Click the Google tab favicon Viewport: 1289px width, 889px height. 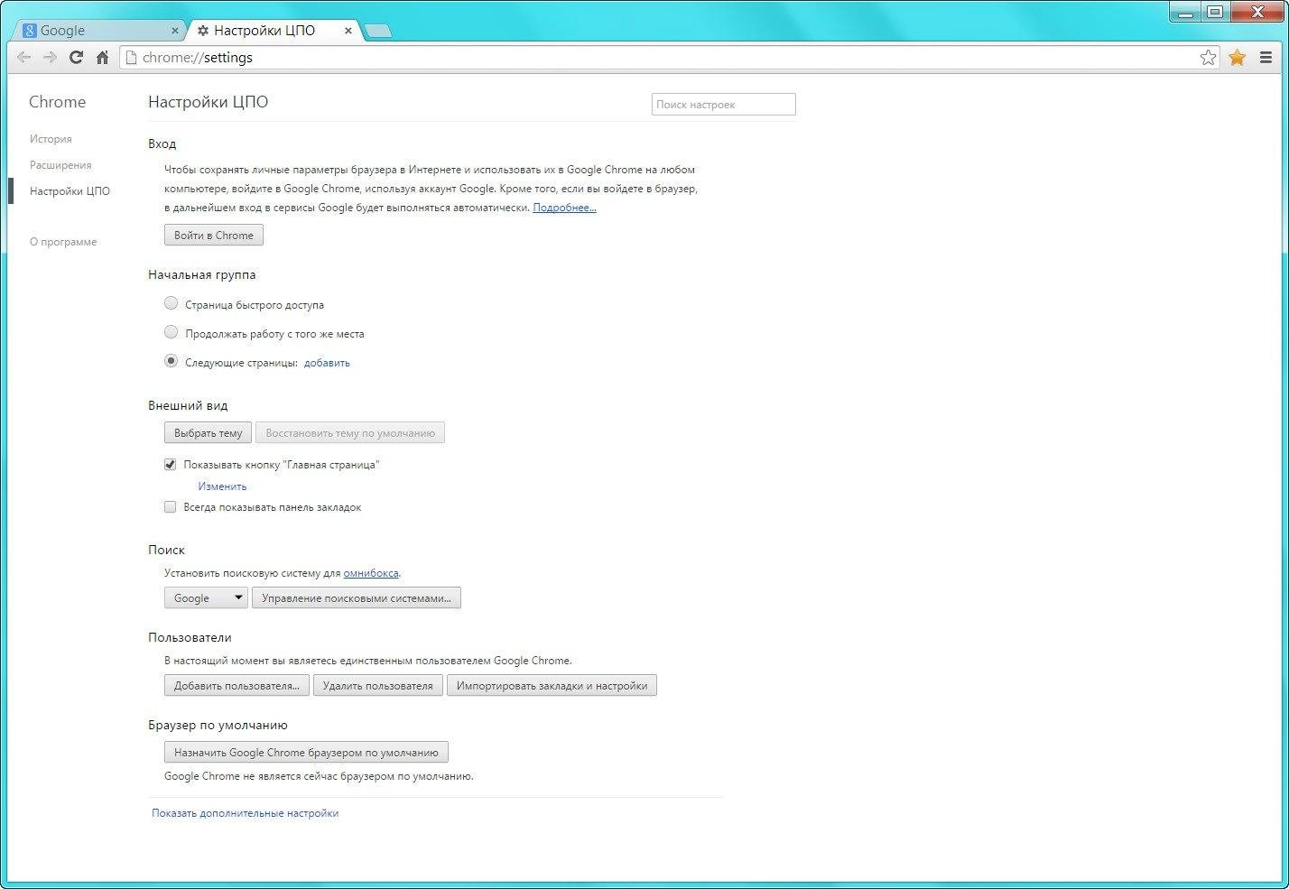pyautogui.click(x=29, y=31)
